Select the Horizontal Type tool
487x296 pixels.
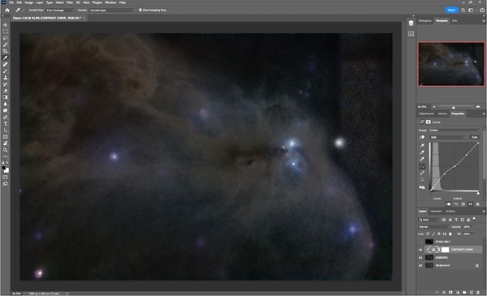tap(6, 124)
